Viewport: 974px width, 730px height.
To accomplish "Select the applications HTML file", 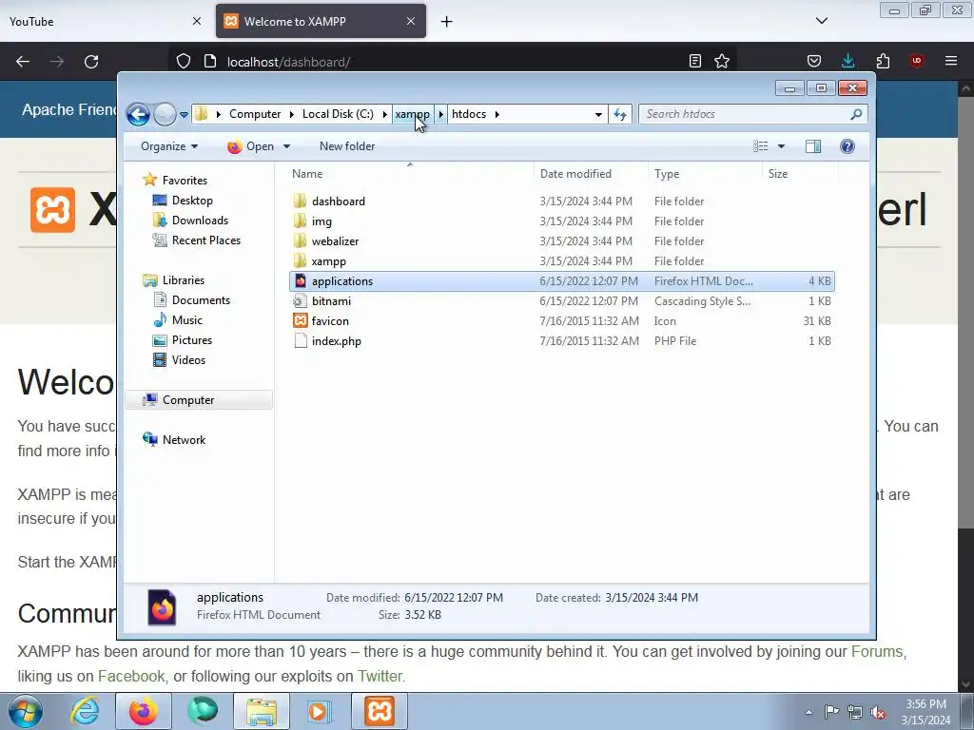I will pos(561,281).
